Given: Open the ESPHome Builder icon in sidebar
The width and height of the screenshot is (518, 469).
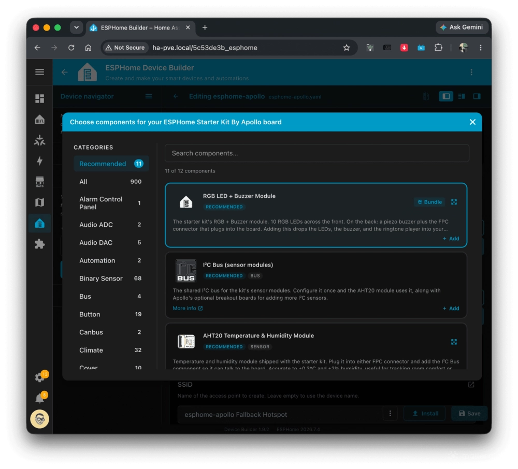Looking at the screenshot, I should click(x=40, y=224).
